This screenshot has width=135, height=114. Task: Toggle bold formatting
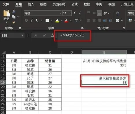27,20
